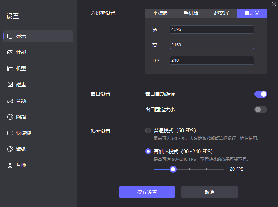Click the 磁盘 disk icon
Viewport: 278px width, 207px height.
point(10,85)
